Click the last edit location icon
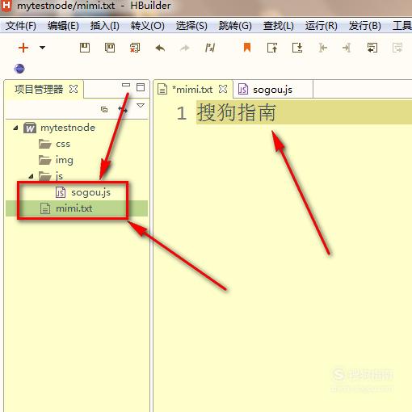 [210, 48]
